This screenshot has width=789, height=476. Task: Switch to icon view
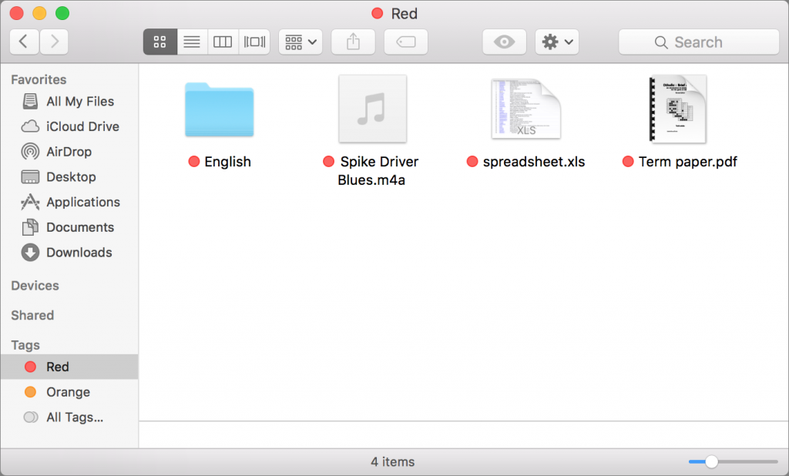[x=160, y=42]
